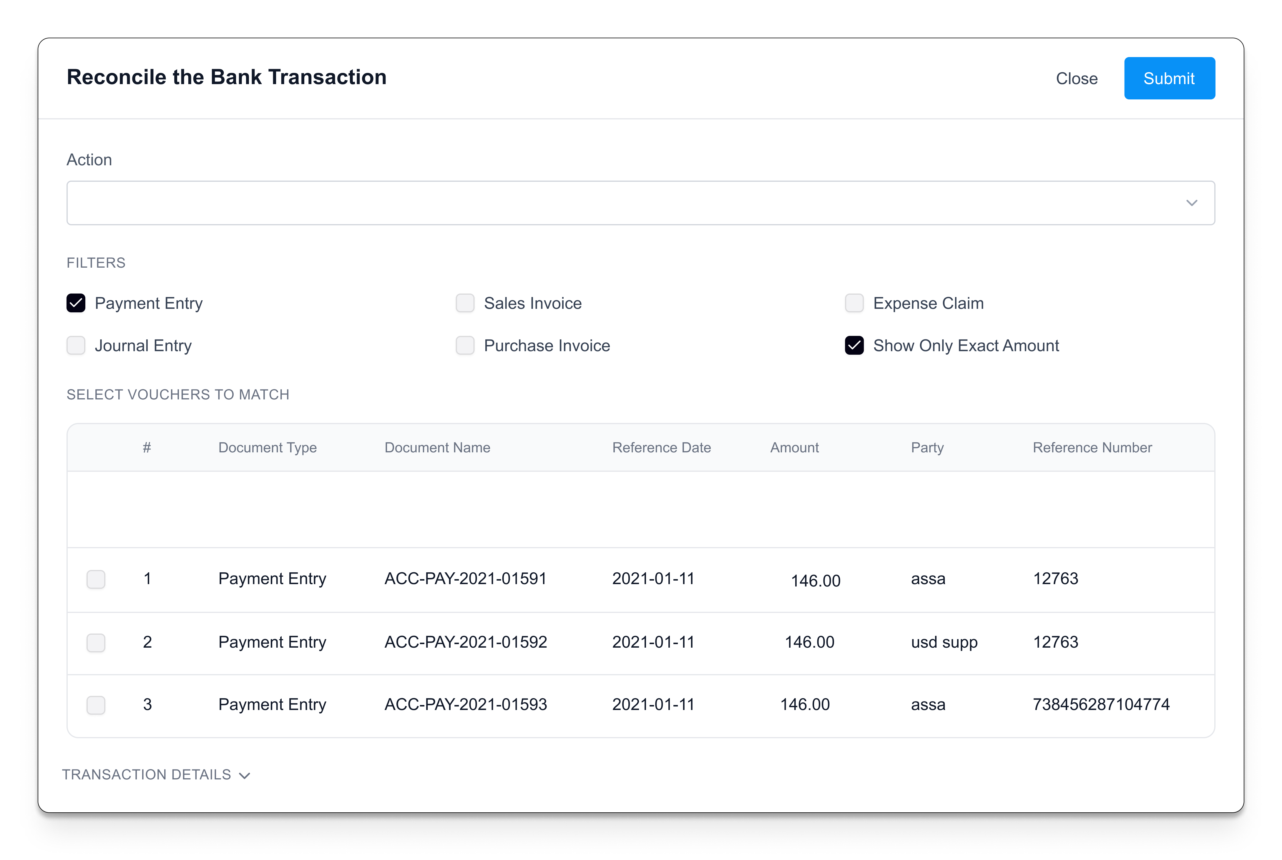Enable the Purchase Invoice filter
This screenshot has width=1282, height=860.
pyautogui.click(x=465, y=346)
